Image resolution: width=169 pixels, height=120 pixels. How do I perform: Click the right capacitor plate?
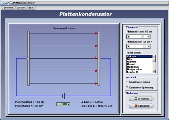click(99, 58)
